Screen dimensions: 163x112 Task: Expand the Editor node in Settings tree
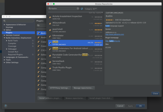4,30
